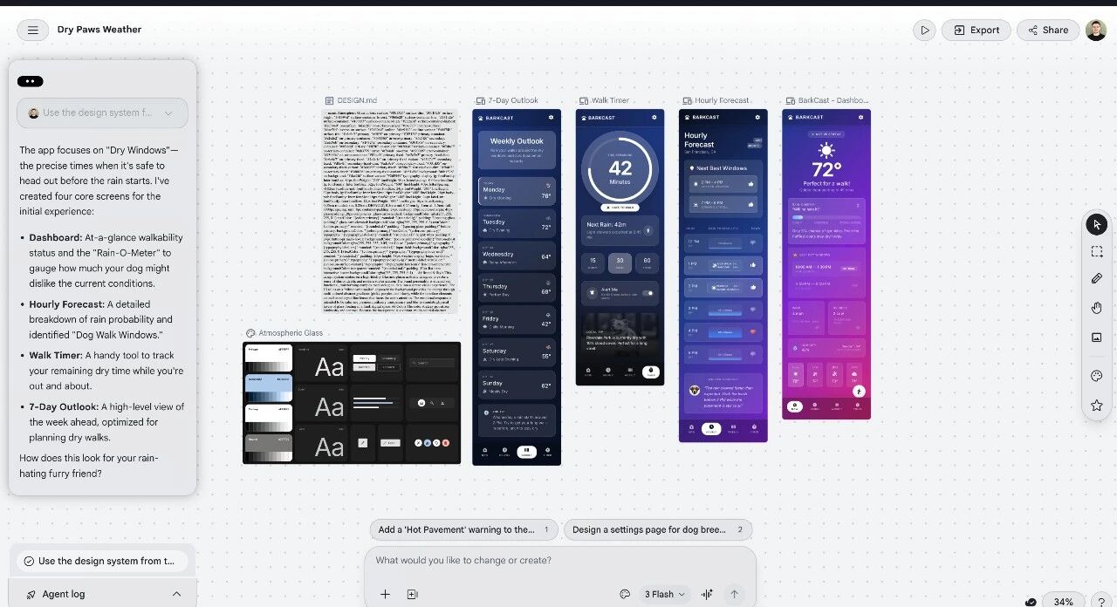The image size is (1117, 607).
Task: Open the palette icon in prompt bar
Action: click(625, 594)
